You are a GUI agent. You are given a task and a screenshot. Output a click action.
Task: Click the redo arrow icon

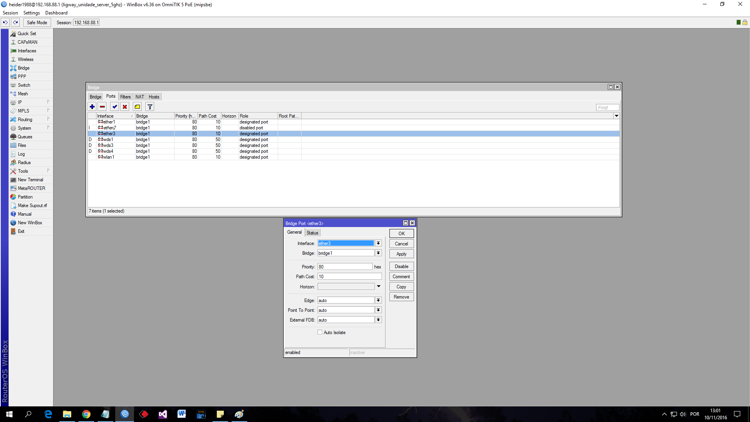(x=16, y=22)
